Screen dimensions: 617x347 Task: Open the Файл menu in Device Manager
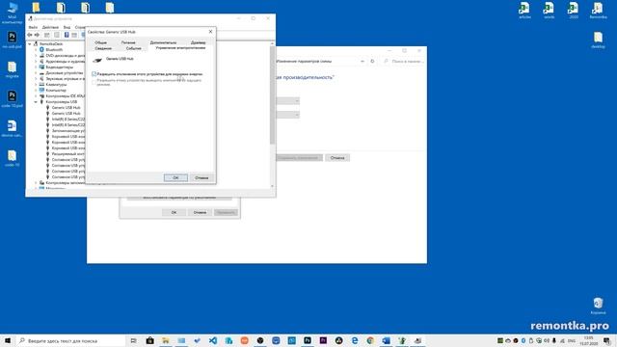[x=33, y=27]
